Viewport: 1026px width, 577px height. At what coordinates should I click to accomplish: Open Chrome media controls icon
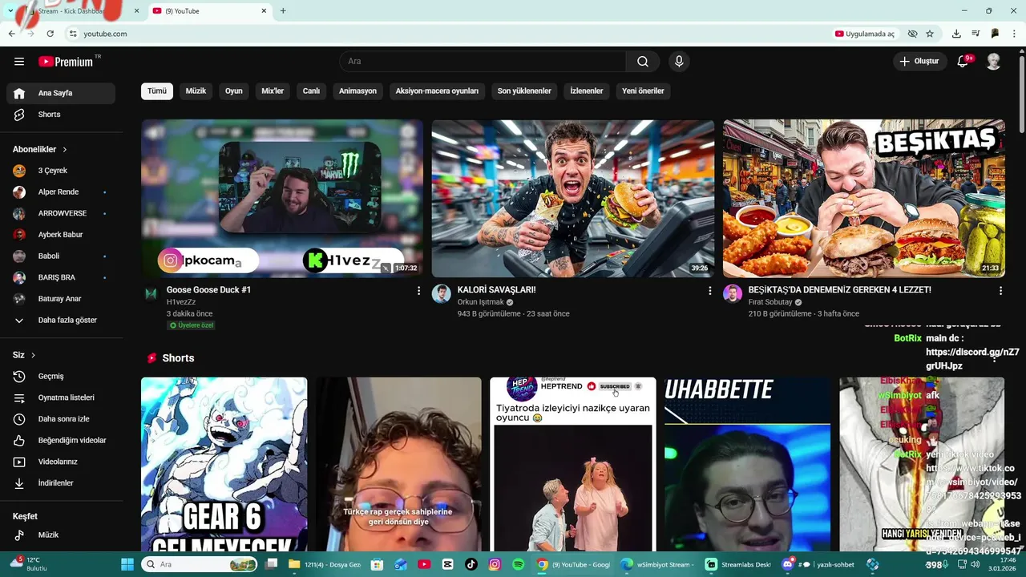click(976, 34)
